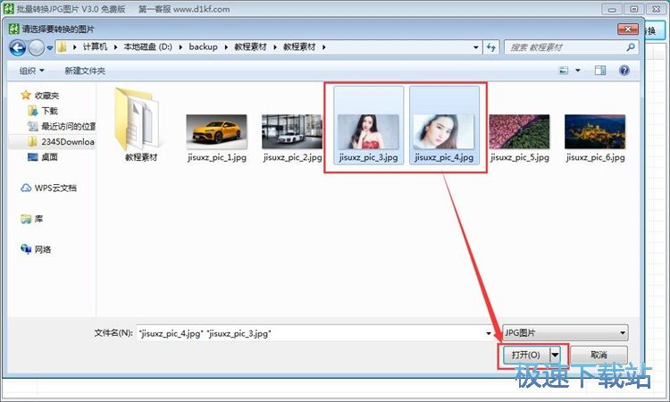Screen dimensions: 670x402
Task: Click the 取消 button
Action: 598,356
